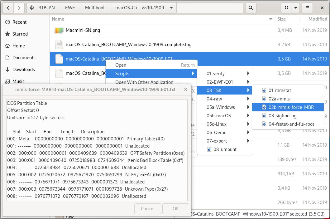Click the Unknown Type (0x27) line

point(87,189)
